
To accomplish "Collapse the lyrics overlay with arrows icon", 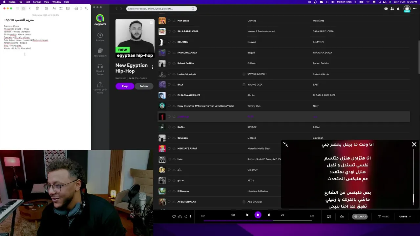I will click(x=285, y=144).
